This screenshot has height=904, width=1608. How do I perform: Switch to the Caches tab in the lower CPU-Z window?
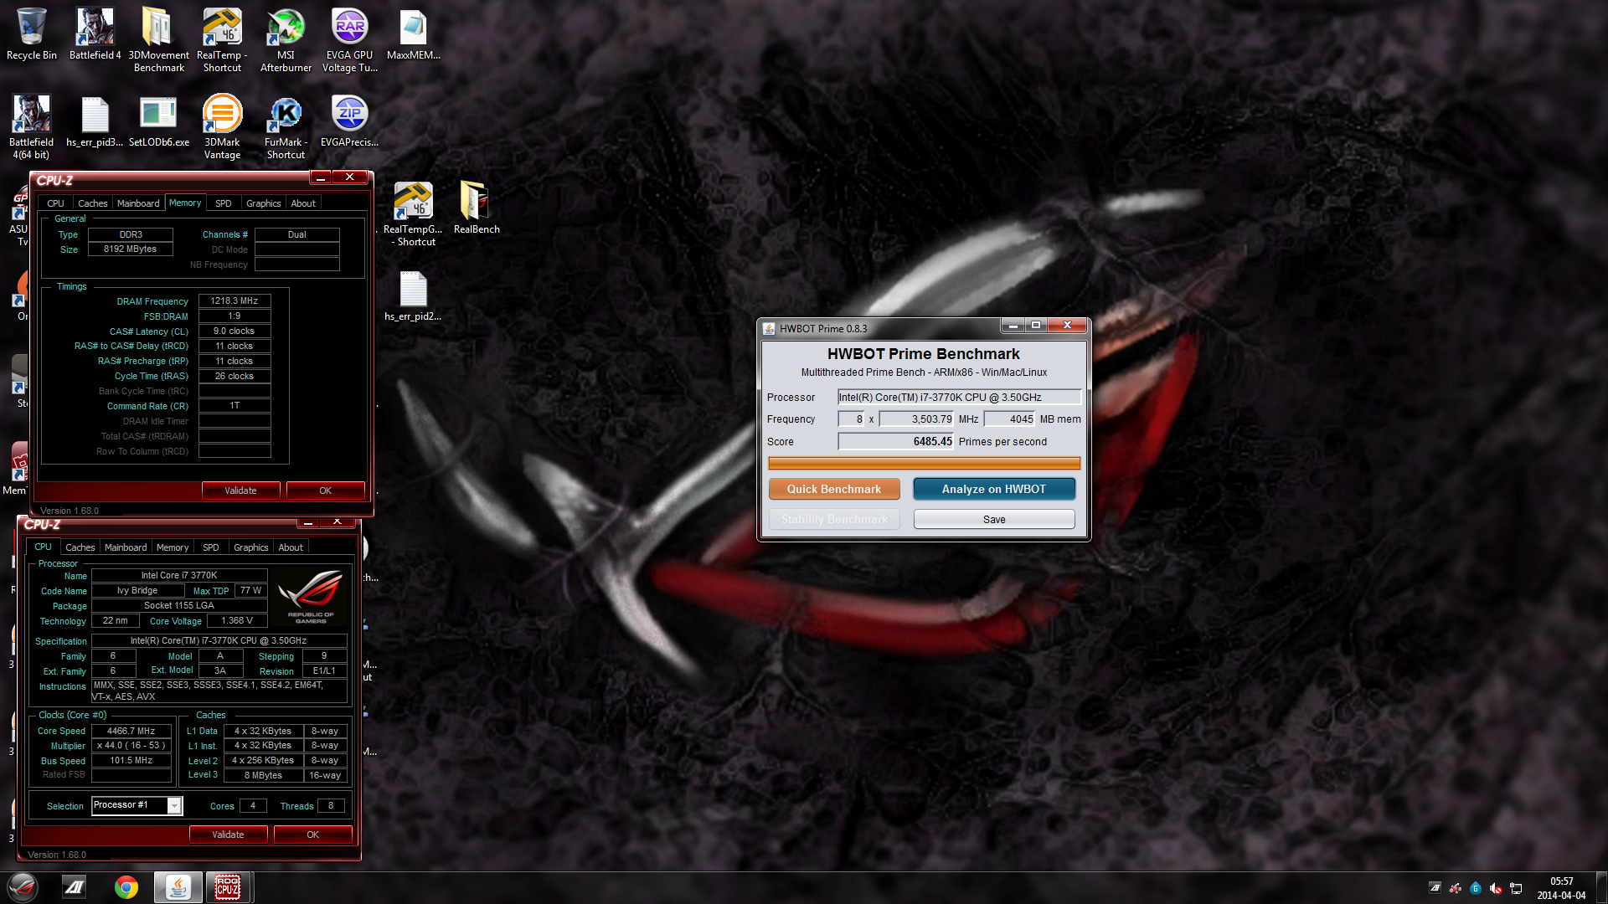click(x=80, y=547)
